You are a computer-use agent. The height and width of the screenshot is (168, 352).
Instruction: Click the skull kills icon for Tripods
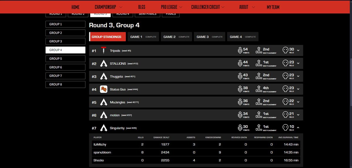point(285,50)
